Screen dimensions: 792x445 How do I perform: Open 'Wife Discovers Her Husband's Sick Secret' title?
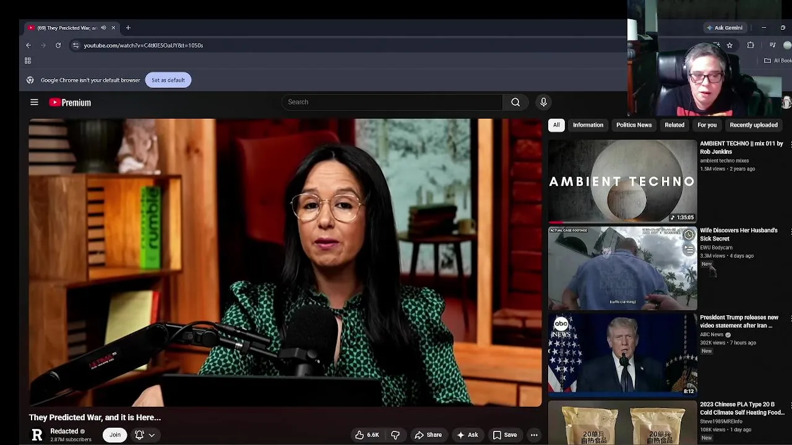pyautogui.click(x=739, y=234)
